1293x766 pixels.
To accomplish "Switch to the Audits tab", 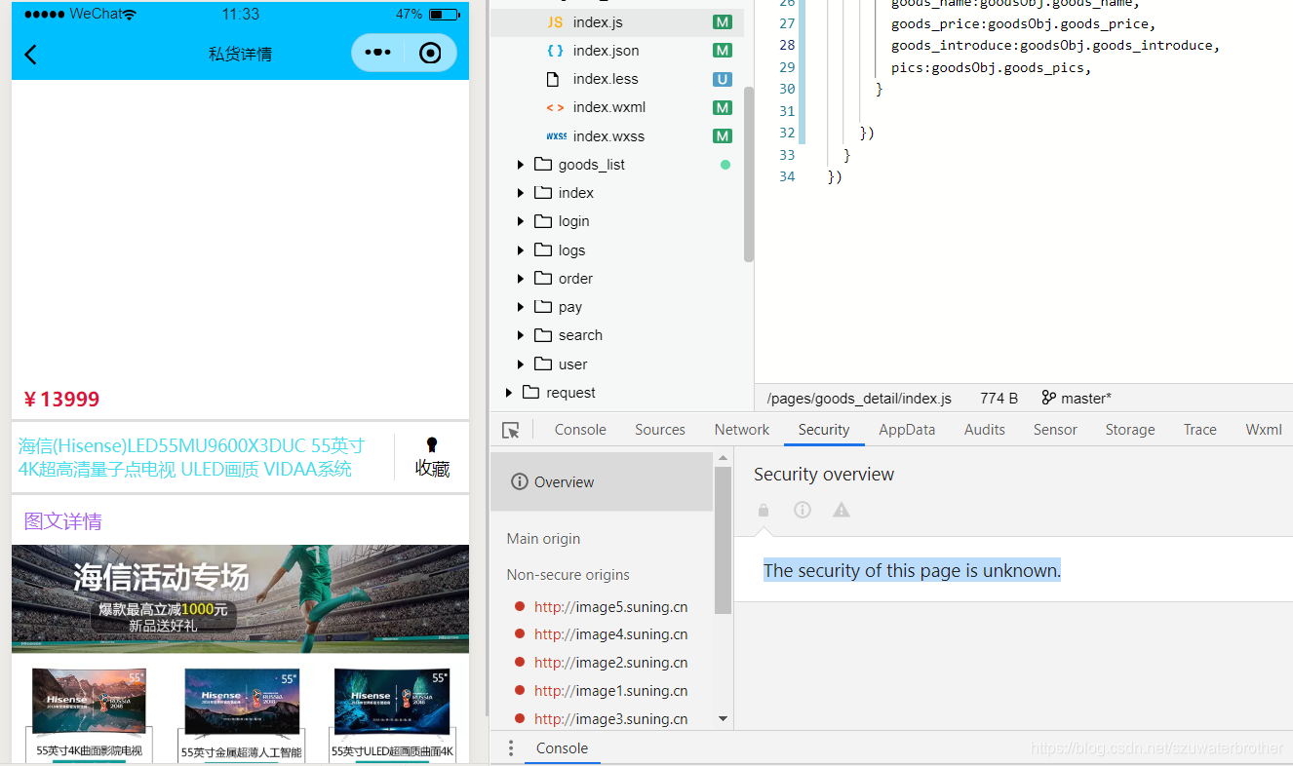I will tap(985, 430).
